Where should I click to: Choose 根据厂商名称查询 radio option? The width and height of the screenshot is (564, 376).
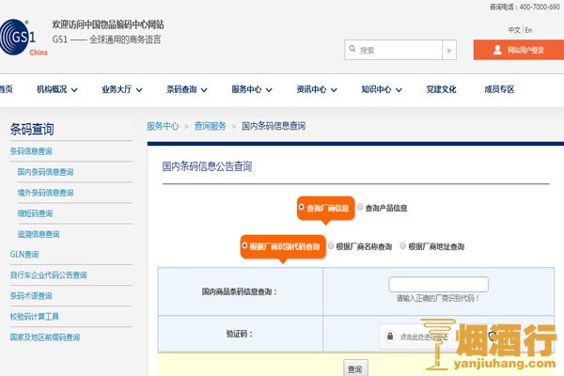(x=331, y=246)
